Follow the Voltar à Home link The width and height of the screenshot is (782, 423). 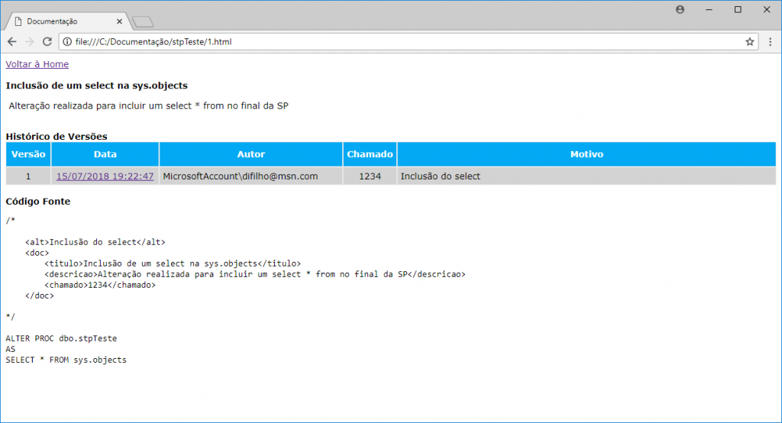pos(37,64)
